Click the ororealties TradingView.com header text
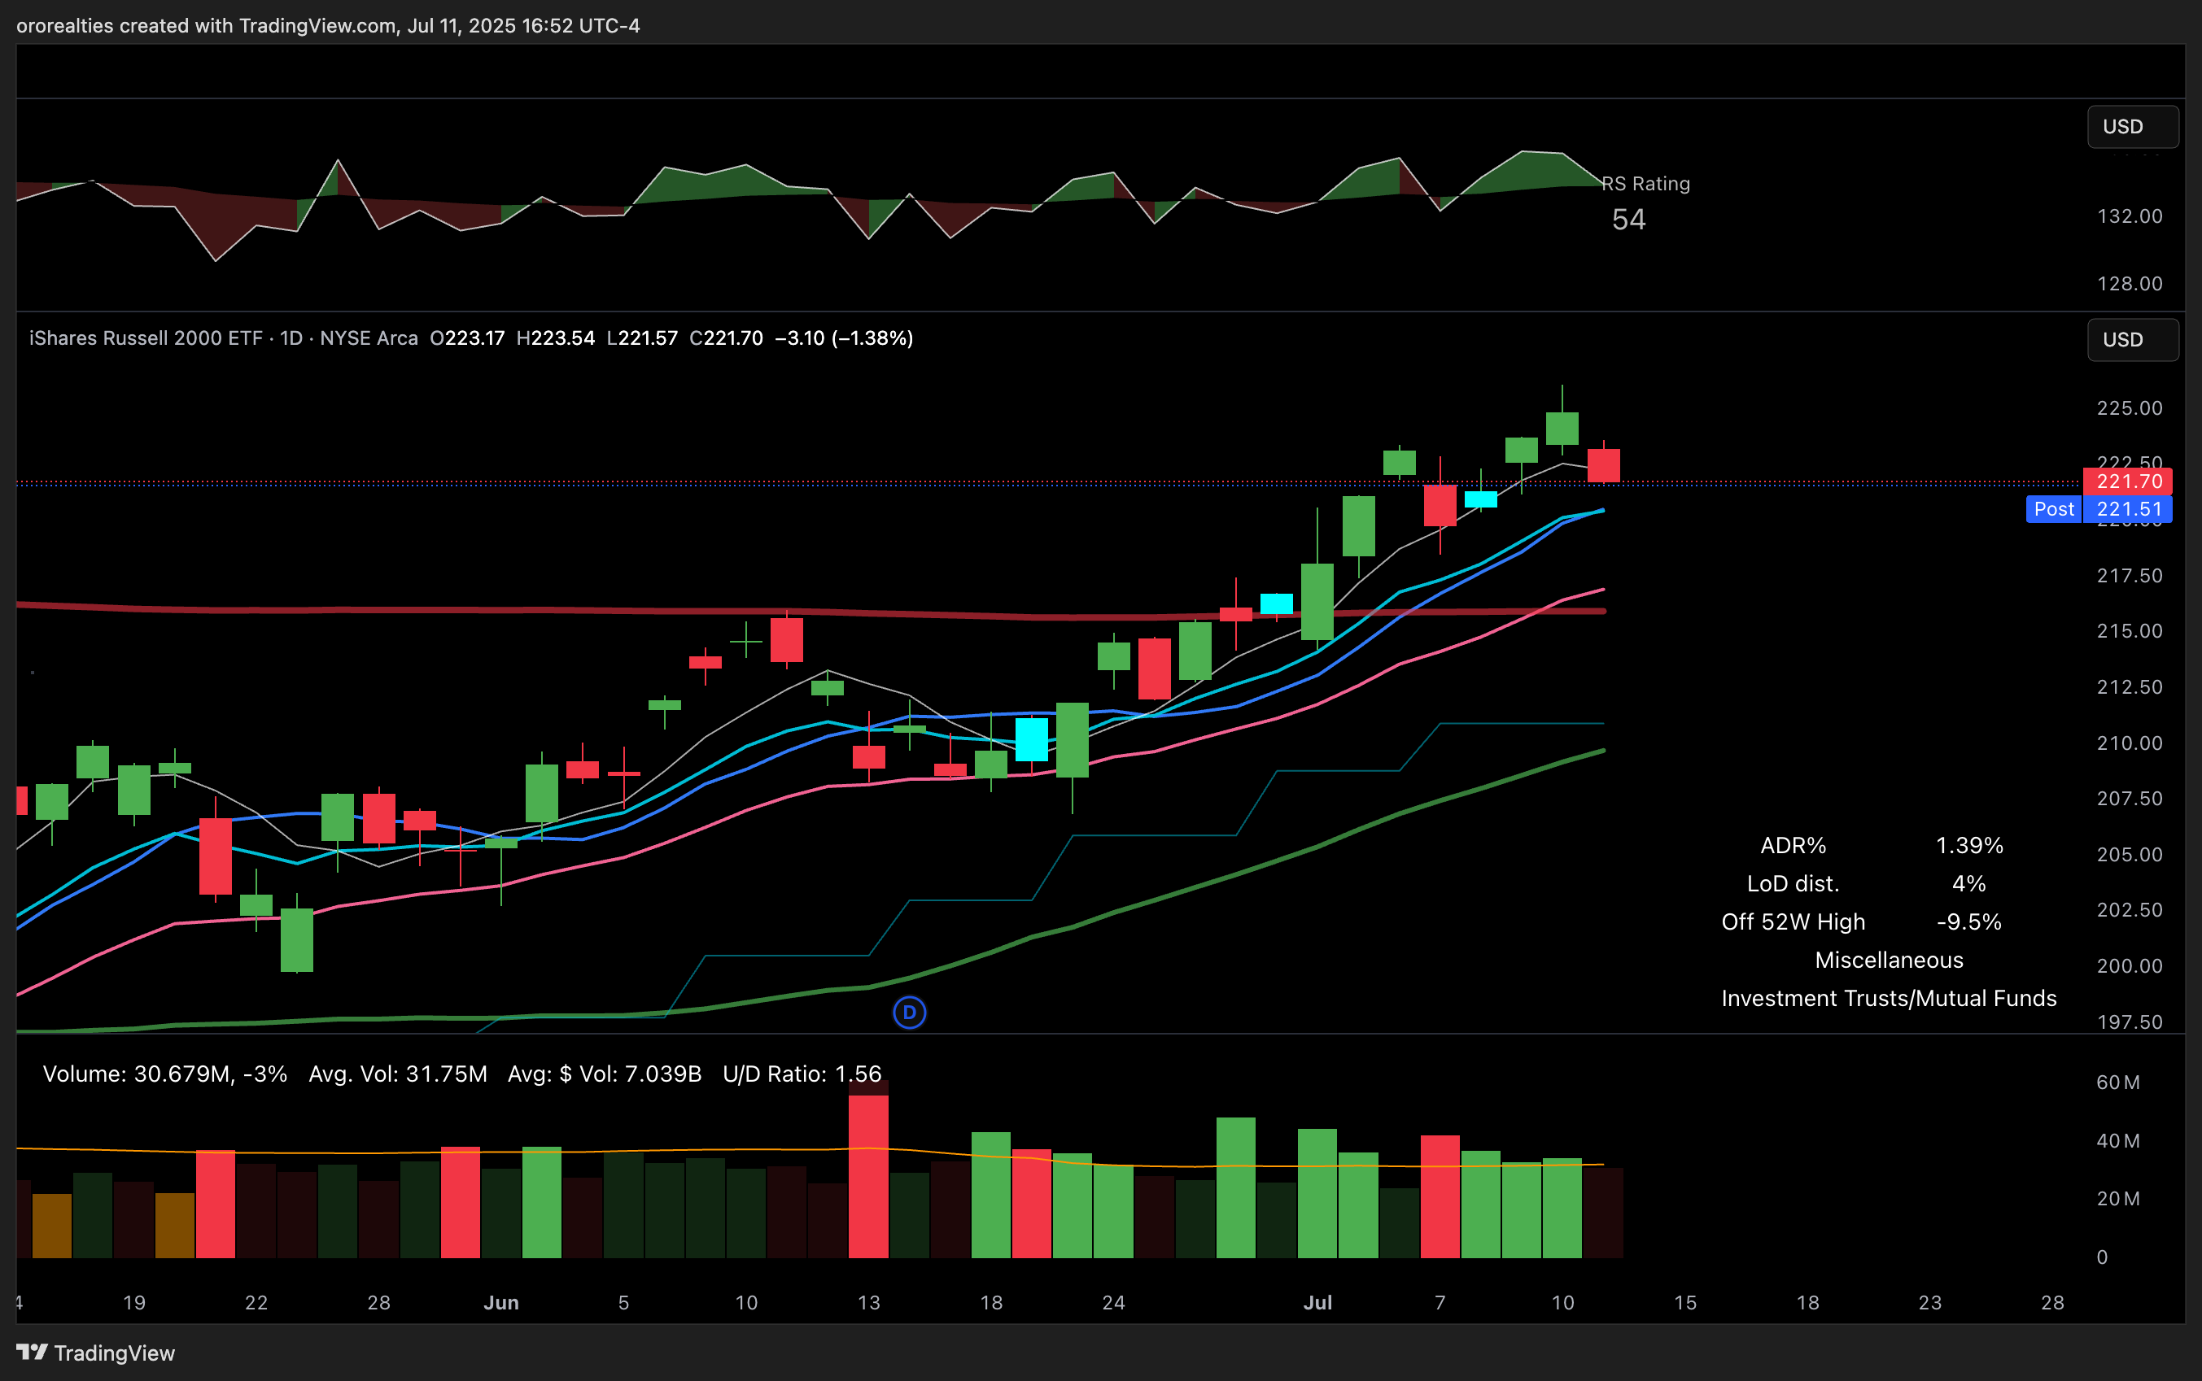The image size is (2202, 1381). pyautogui.click(x=328, y=25)
